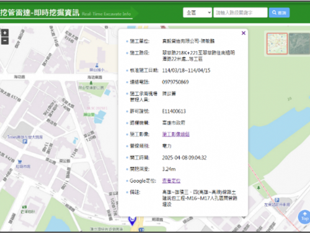Click the date range 114/03/18~114/04/15
Image resolution: width=310 pixels, height=233 pixels.
186,70
